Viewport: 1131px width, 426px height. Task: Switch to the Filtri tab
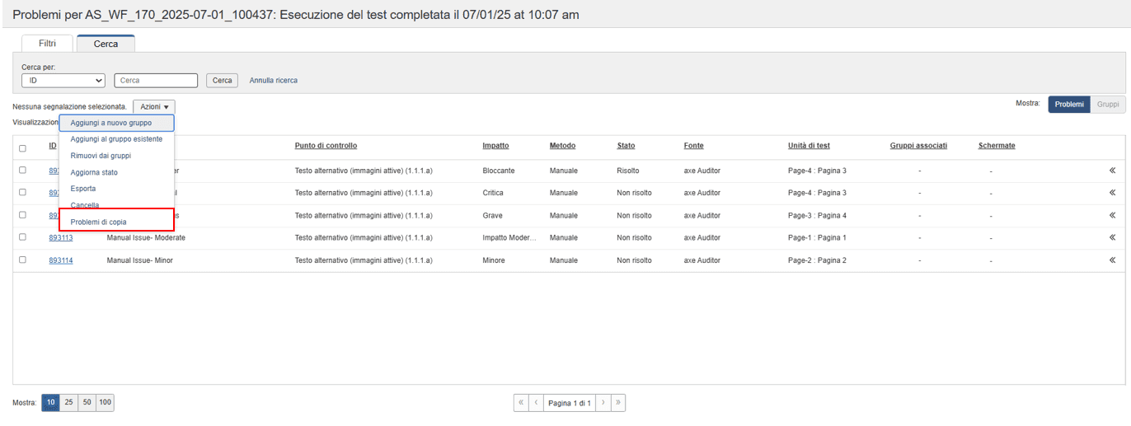(48, 44)
